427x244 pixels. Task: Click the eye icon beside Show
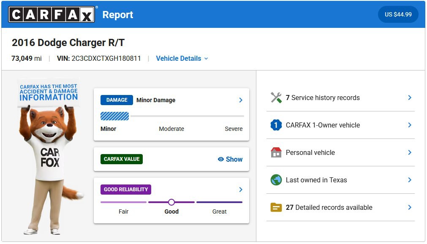point(220,159)
